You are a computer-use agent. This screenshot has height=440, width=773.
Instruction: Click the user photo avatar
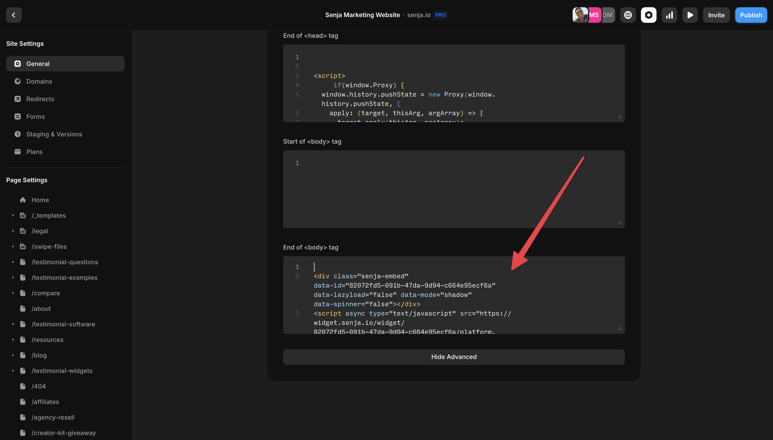580,15
